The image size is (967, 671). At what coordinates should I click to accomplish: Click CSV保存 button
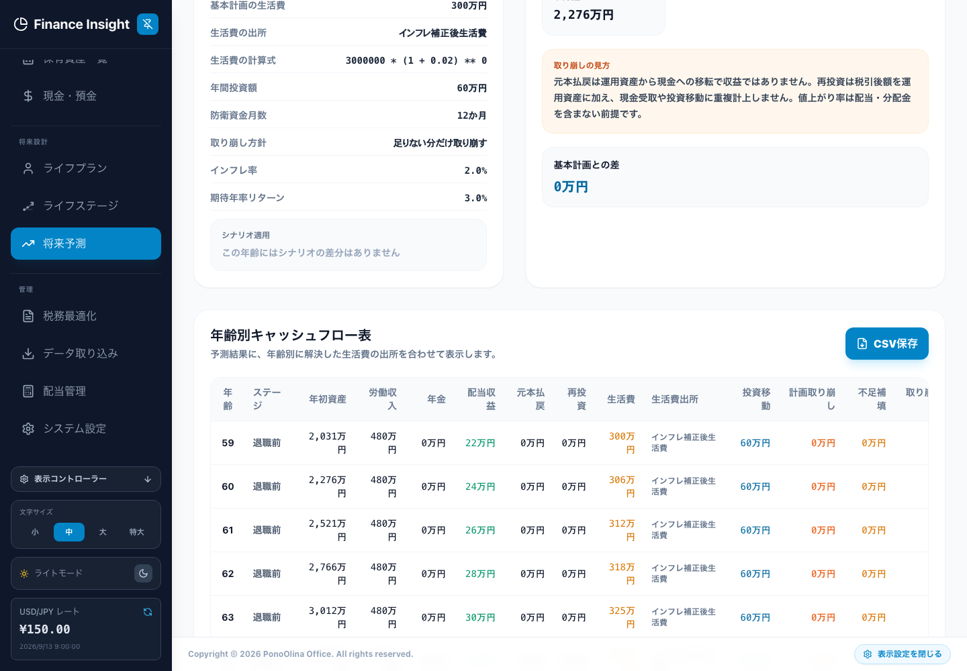(x=886, y=344)
